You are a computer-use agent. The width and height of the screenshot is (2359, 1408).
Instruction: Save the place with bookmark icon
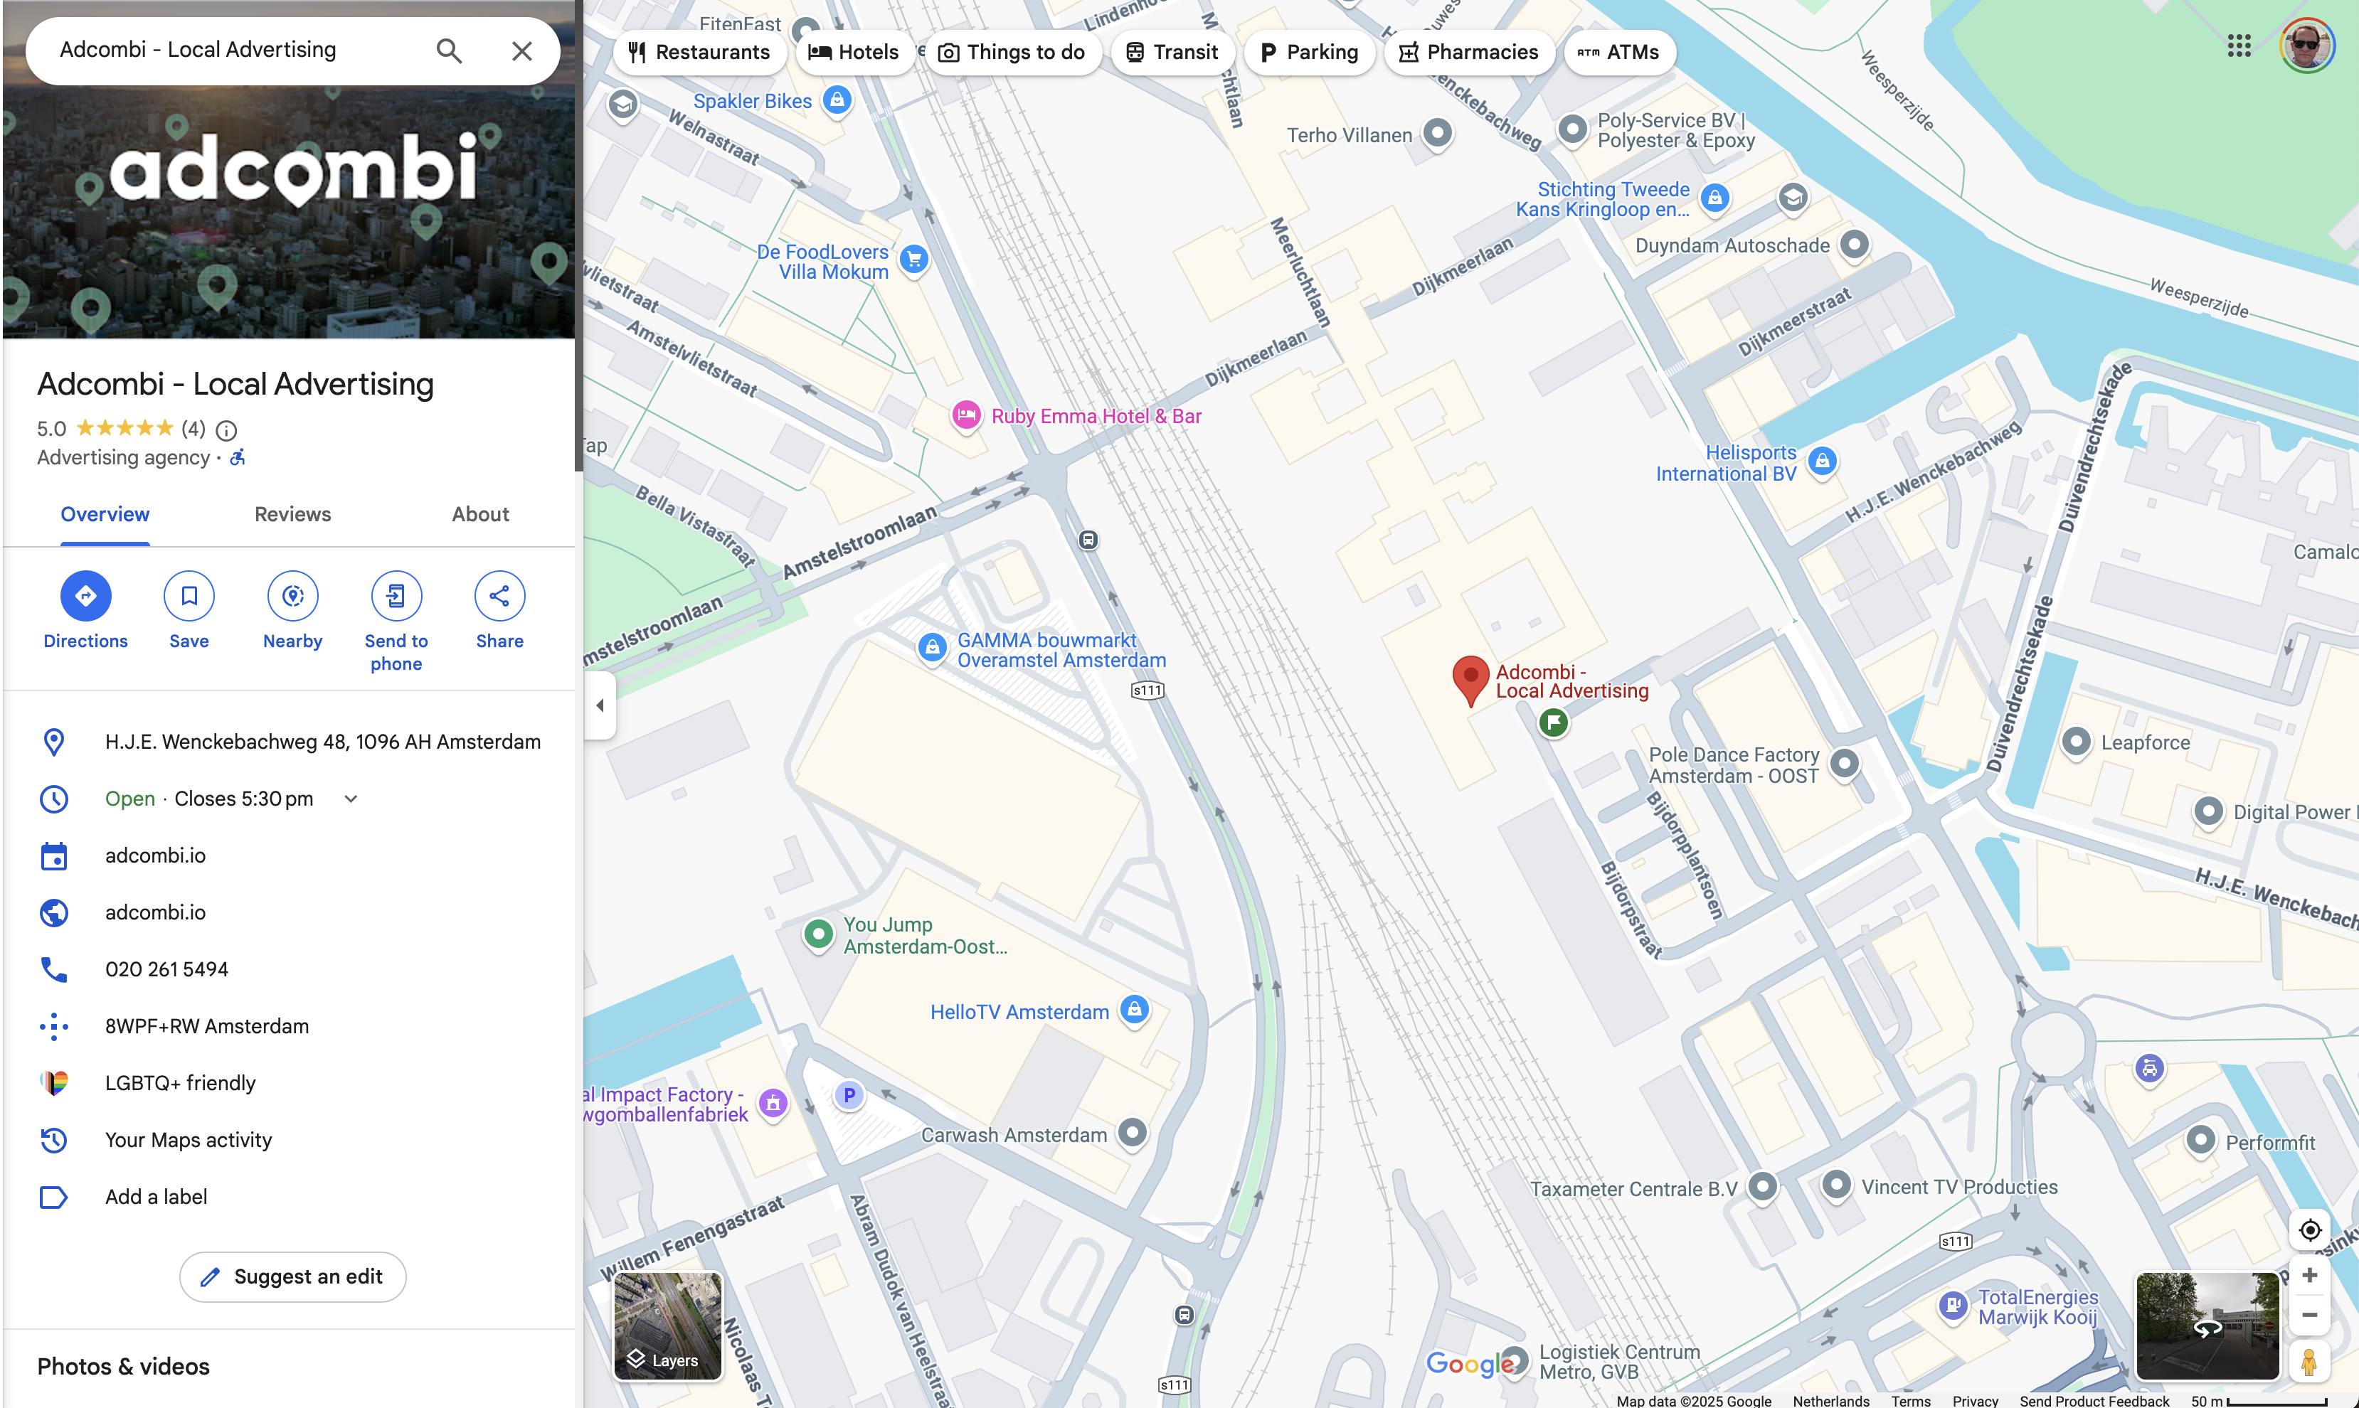[x=189, y=596]
